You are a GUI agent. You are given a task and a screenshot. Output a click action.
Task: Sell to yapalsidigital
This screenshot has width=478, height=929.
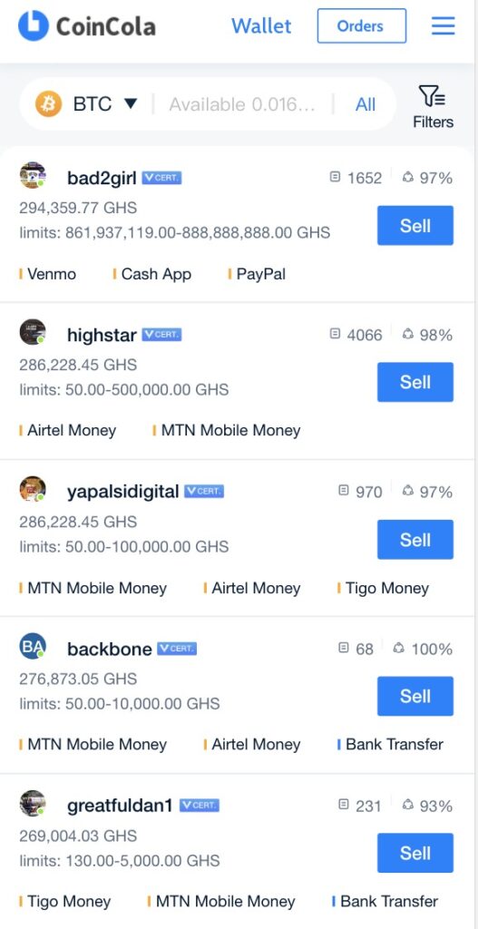tap(415, 540)
